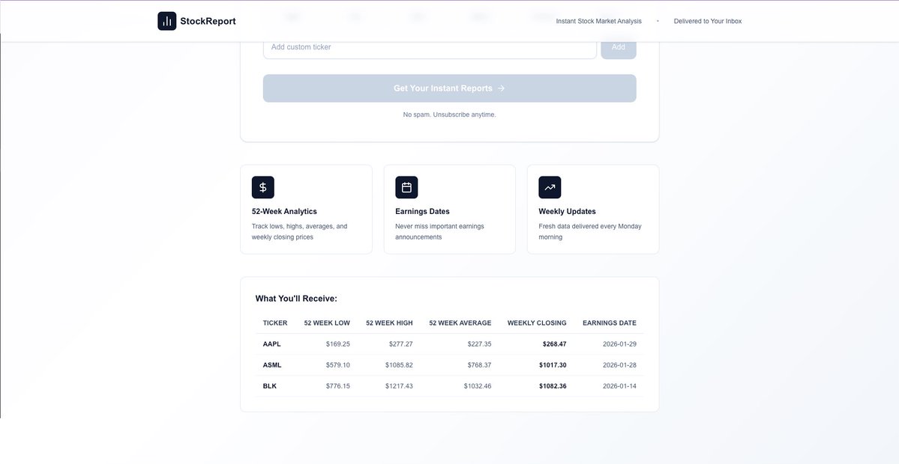Click the 52 WEEK HIGH column header
The image size is (899, 464).
click(x=389, y=323)
